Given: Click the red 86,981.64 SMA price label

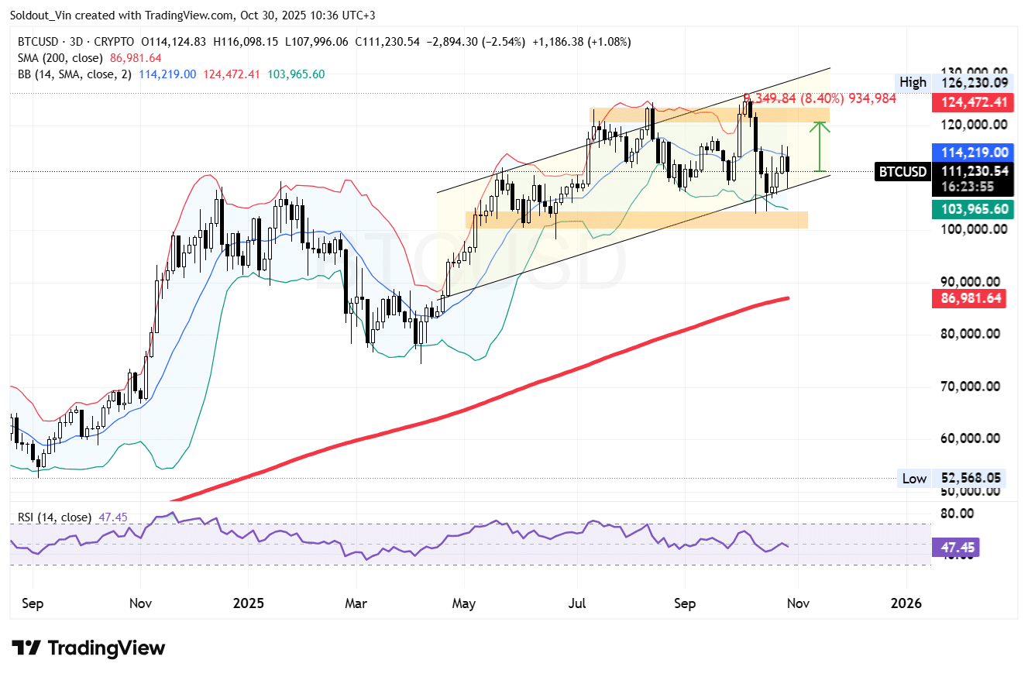Looking at the screenshot, I should click(x=969, y=298).
